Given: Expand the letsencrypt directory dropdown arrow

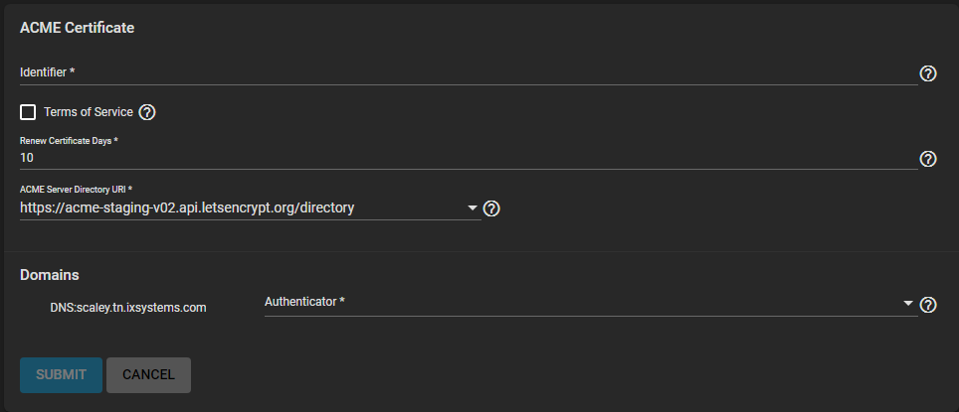Looking at the screenshot, I should tap(472, 208).
